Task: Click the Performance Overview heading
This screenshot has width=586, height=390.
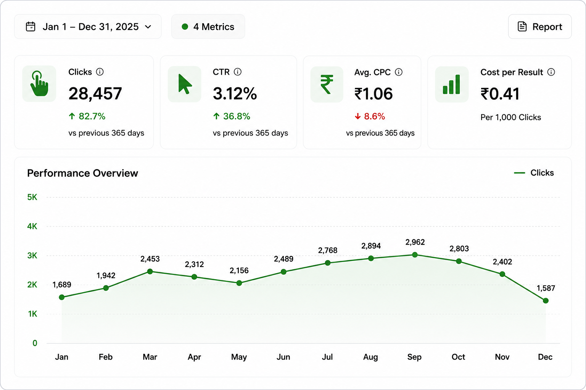Action: click(x=82, y=173)
